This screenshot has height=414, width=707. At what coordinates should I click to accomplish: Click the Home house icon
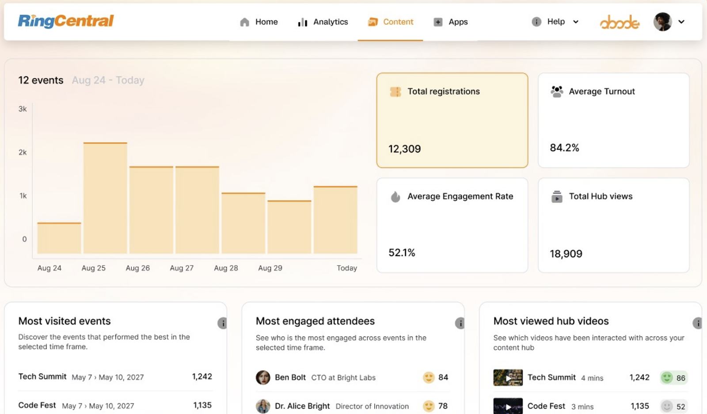tap(244, 22)
